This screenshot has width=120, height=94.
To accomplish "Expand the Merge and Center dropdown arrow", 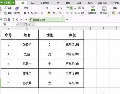I will pos(98,13).
